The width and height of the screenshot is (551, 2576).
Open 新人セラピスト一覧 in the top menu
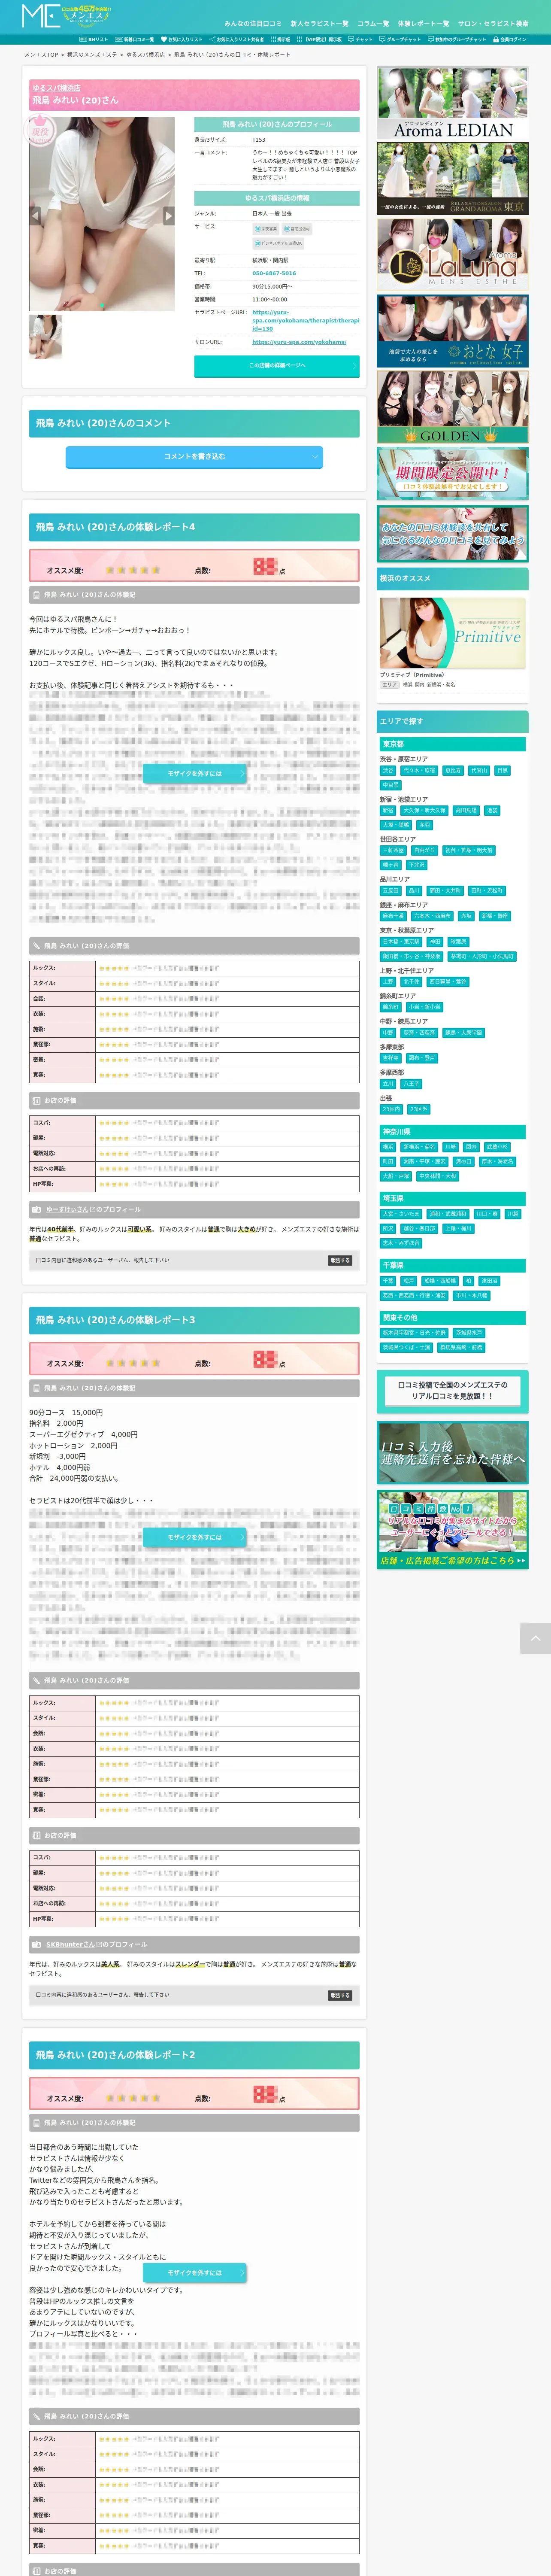click(320, 23)
